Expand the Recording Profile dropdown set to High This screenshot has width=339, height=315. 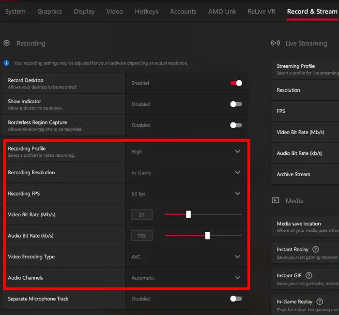pyautogui.click(x=186, y=151)
